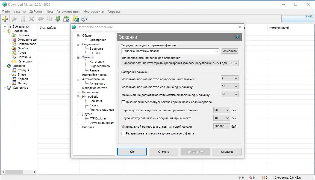
Task: Click the Start all downloads triple-arrow icon
Action: pos(41,19)
